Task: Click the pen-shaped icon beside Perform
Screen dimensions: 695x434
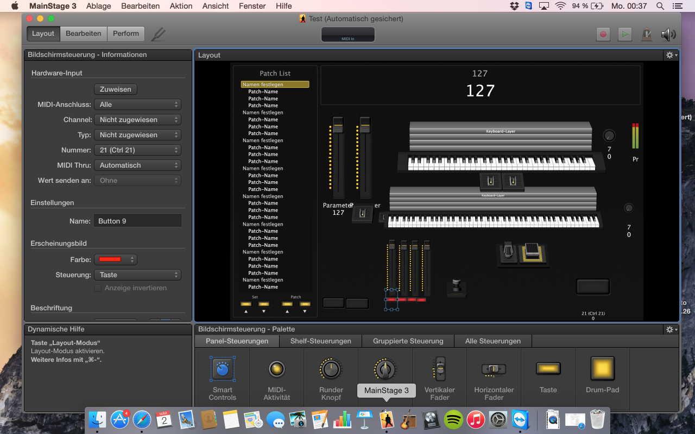Action: 159,34
